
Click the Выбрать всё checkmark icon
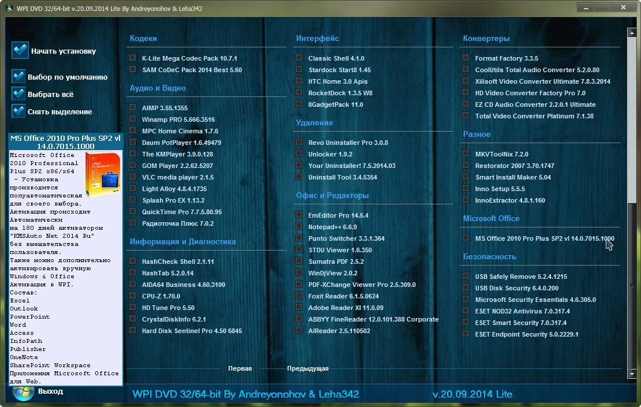[x=18, y=94]
